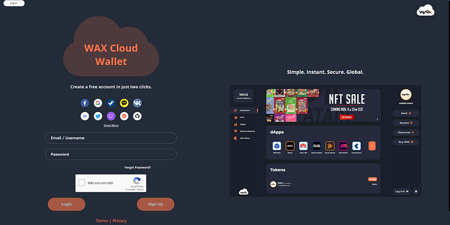Screen dimensions: 450x225
Task: Open the Forgot Password link
Action: click(137, 167)
